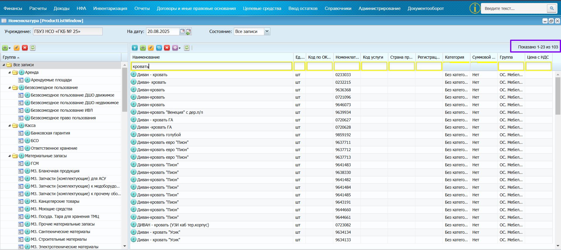The width and height of the screenshot is (561, 250).
Task: Refresh the nomenclature list
Action: (x=187, y=48)
